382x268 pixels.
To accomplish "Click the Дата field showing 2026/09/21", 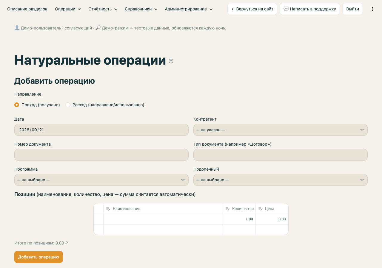I will coord(101,130).
